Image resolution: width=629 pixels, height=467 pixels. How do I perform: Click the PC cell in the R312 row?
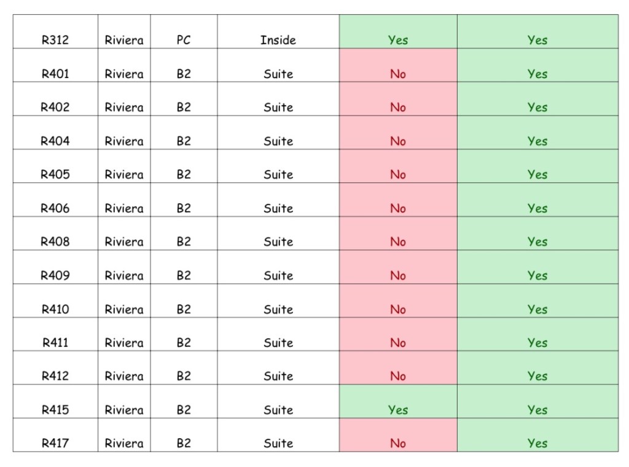click(x=184, y=41)
